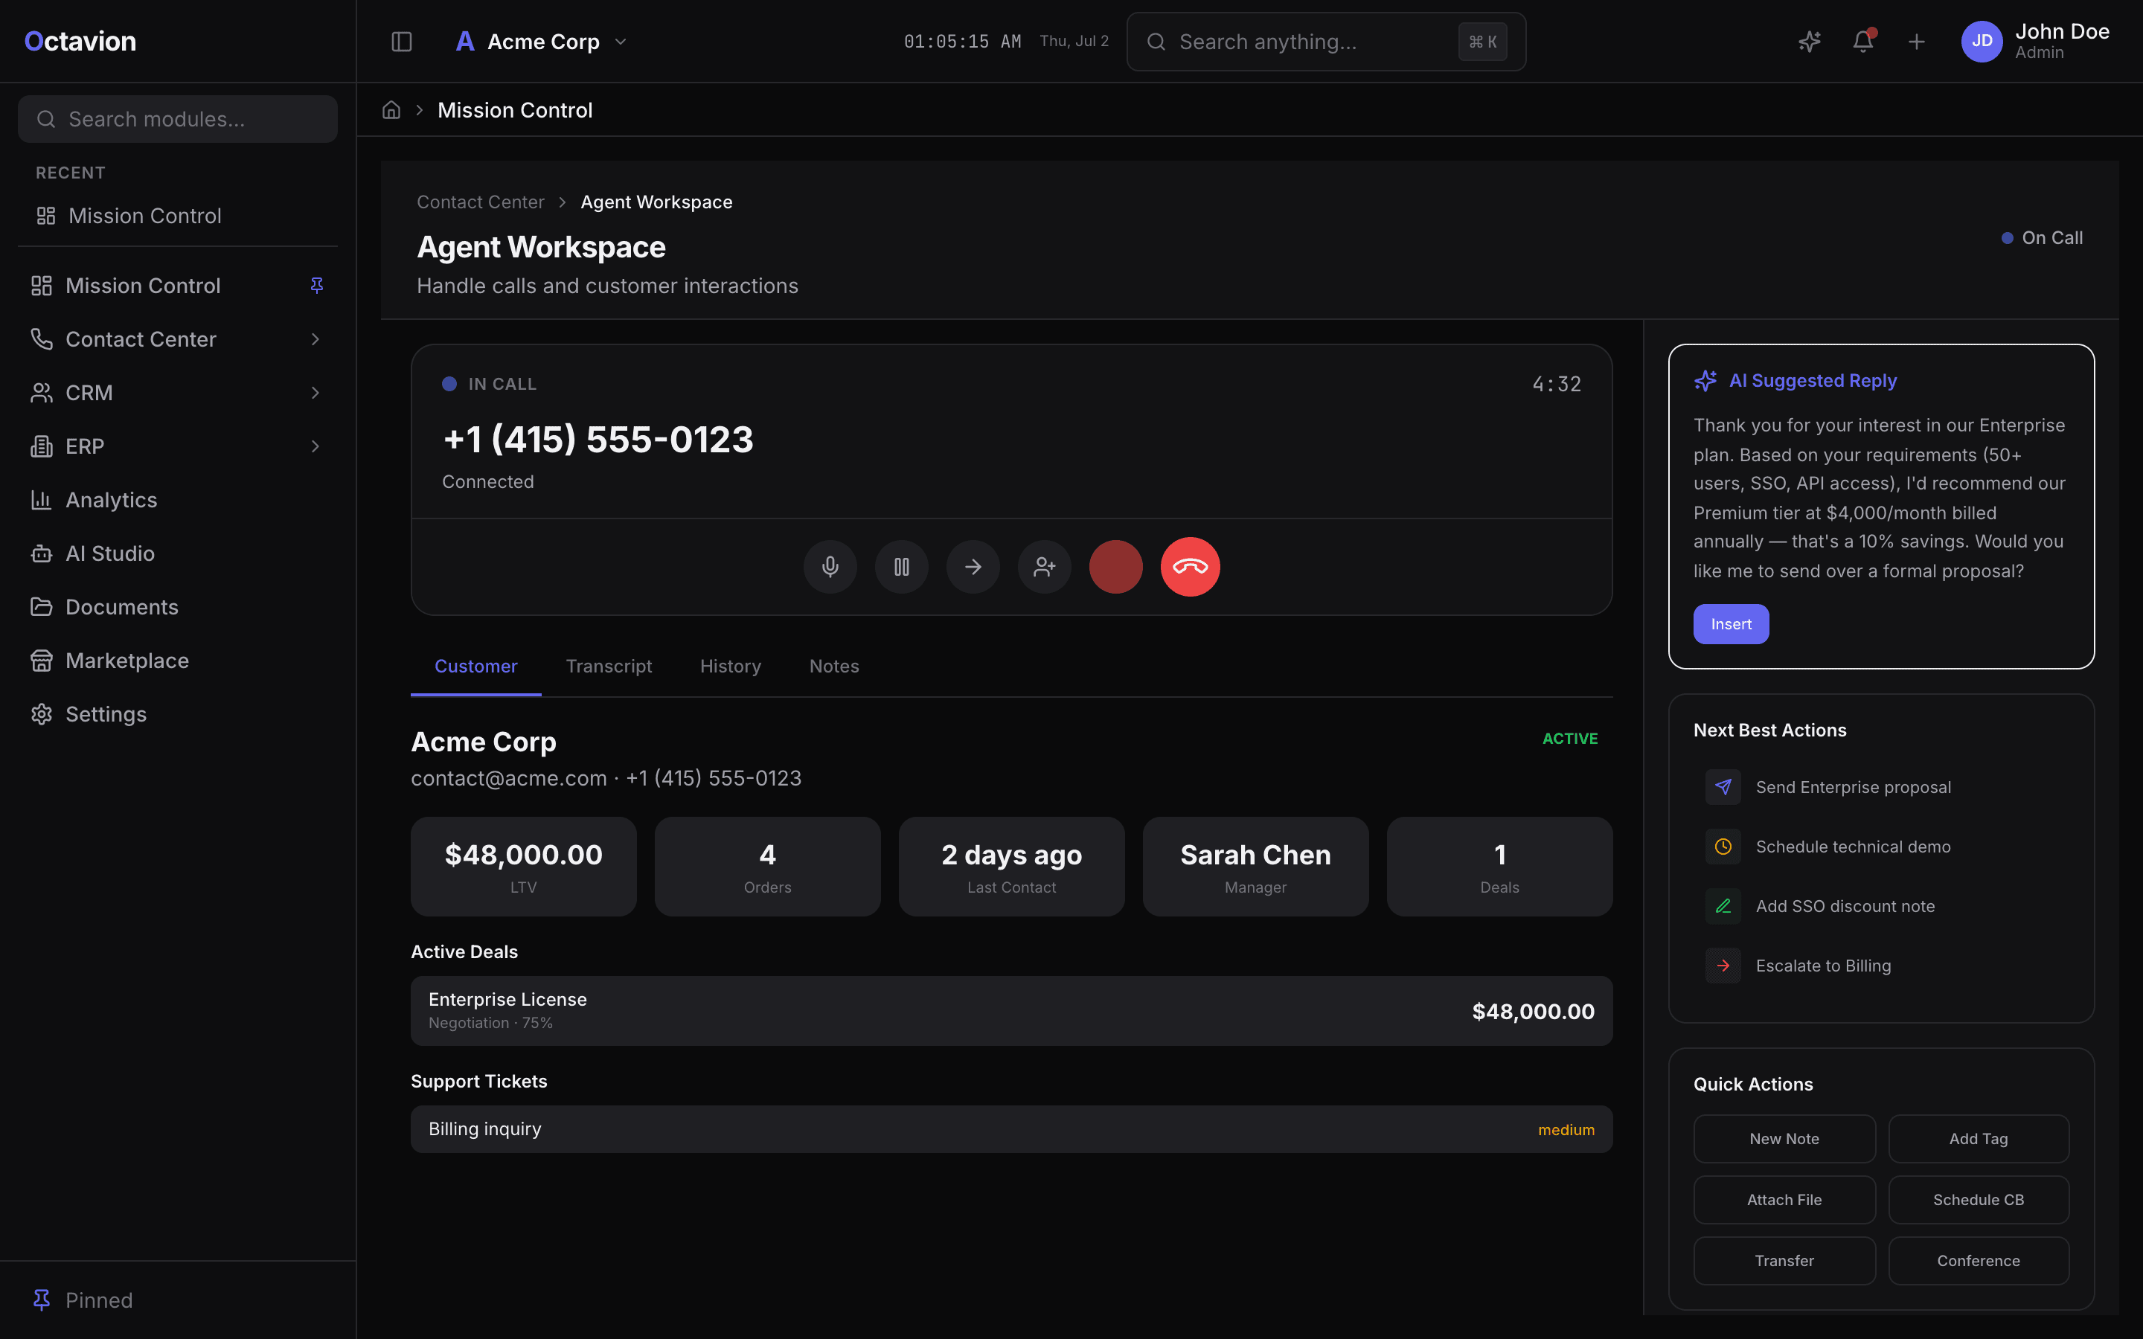Expand the ERP menu

[x=177, y=446]
